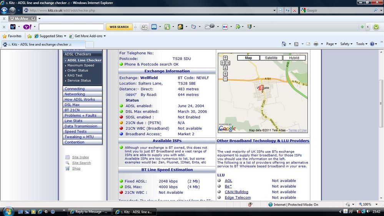Screen dimensions: 384x216
Task: Open Service Status sidebar item
Action: point(79,80)
